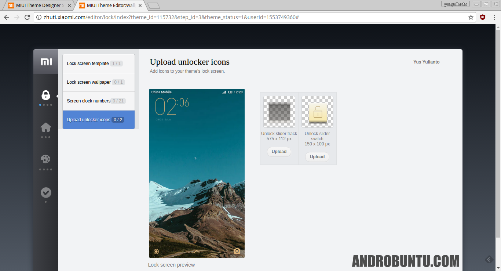The image size is (501, 271).
Task: Click the unlock ring icon in preview corner
Action: [156, 251]
